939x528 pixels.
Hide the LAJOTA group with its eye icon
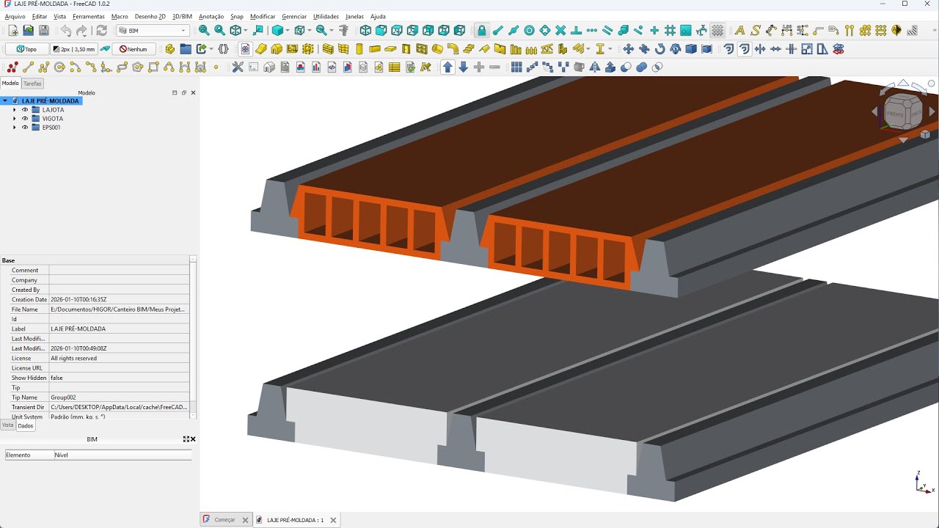[25, 110]
